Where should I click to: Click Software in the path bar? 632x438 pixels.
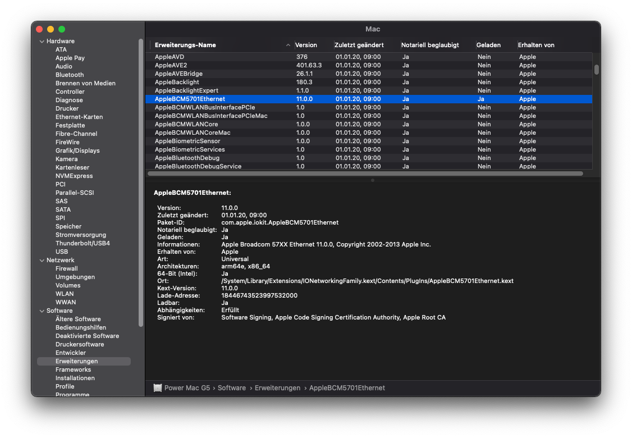point(232,388)
